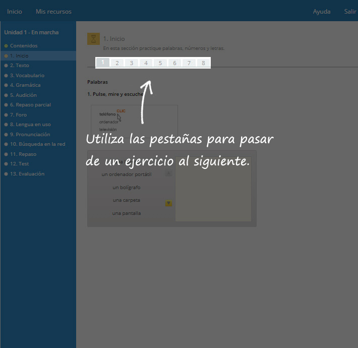Open the Inicio menu in top bar
The width and height of the screenshot is (358, 348).
point(15,12)
